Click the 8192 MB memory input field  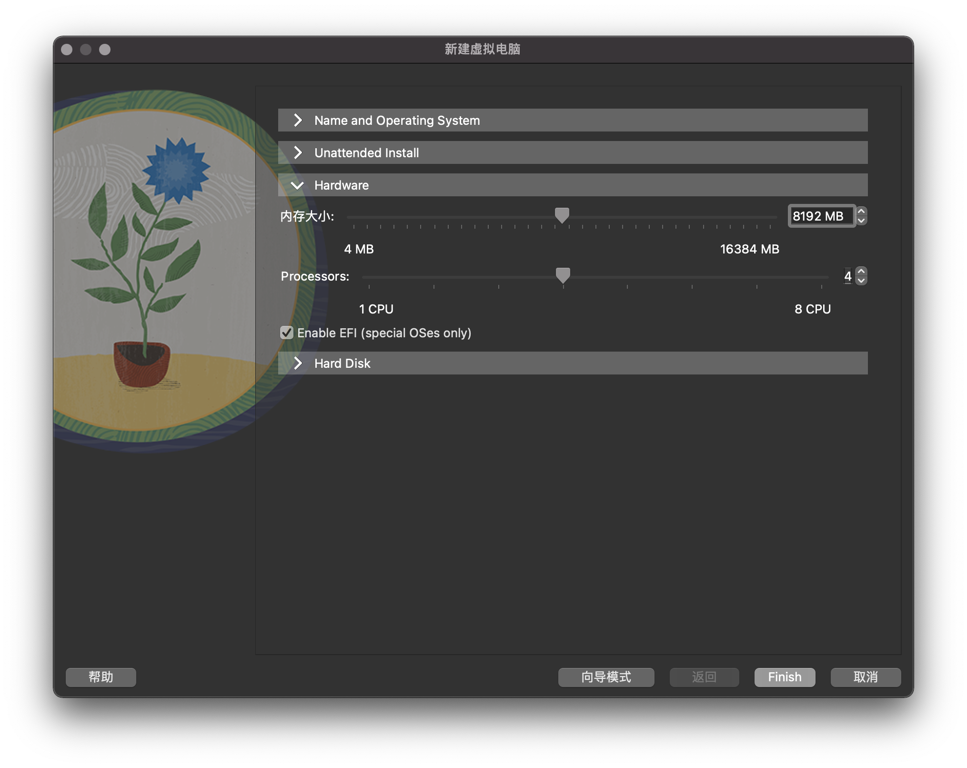(x=821, y=216)
